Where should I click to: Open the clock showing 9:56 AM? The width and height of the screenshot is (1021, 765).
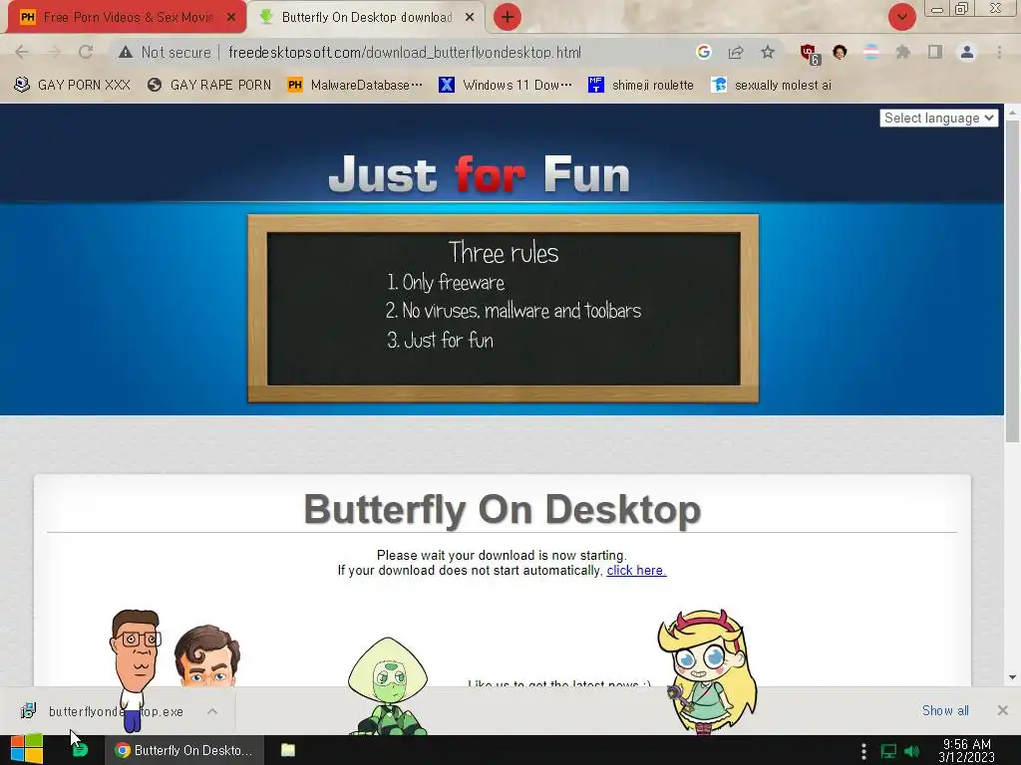[966, 750]
